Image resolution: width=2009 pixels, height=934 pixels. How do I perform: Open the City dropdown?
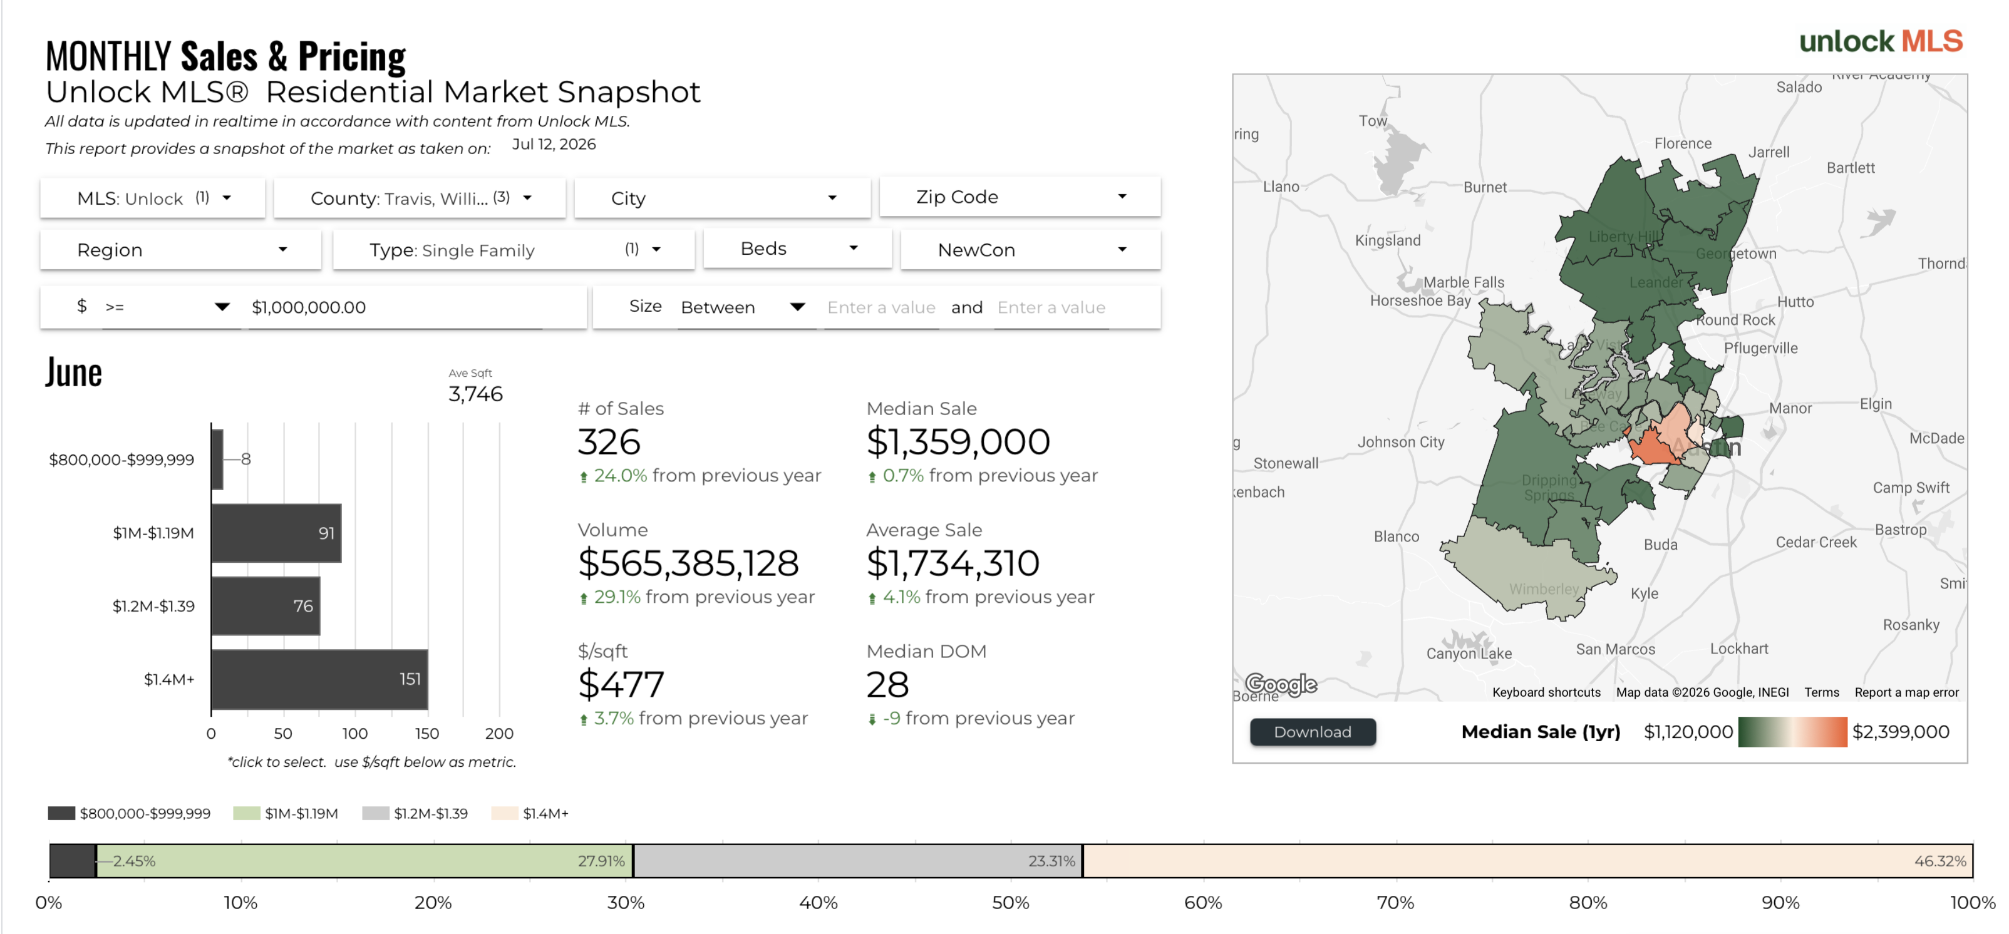(x=722, y=198)
